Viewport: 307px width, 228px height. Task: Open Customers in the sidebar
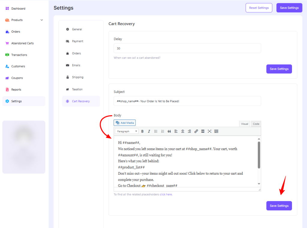pyautogui.click(x=24, y=66)
